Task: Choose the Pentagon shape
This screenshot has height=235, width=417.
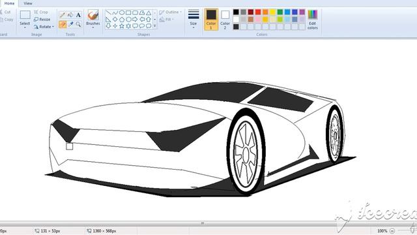Action: coord(122,19)
